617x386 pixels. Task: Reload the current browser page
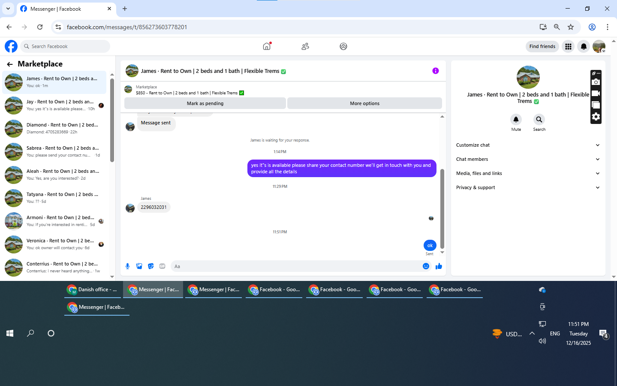click(40, 27)
